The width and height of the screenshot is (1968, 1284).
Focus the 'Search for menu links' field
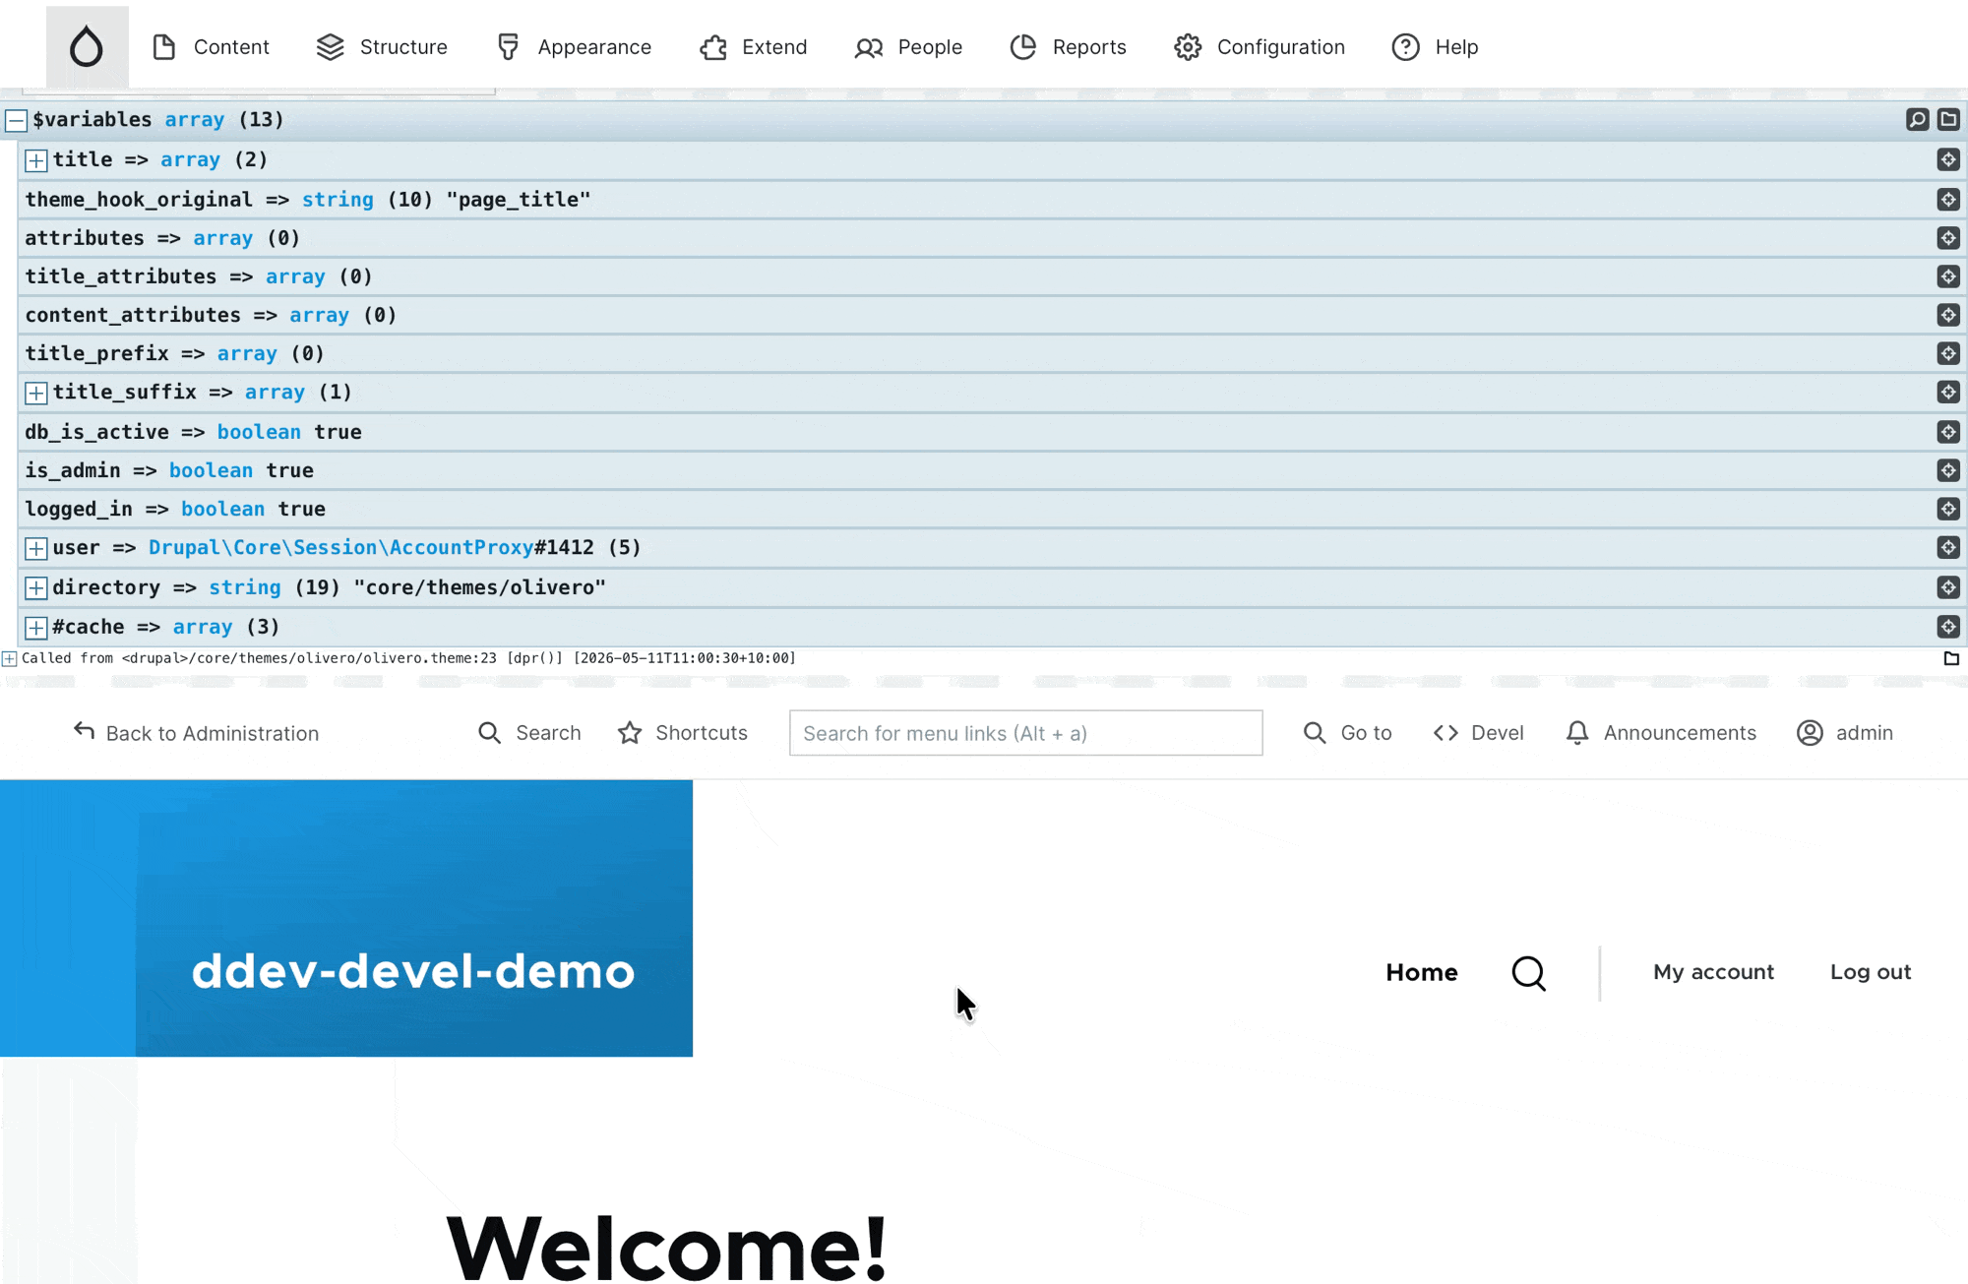pyautogui.click(x=1025, y=733)
